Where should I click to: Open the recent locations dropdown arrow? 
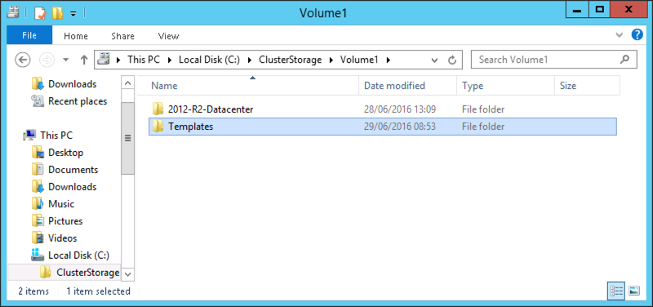(65, 60)
